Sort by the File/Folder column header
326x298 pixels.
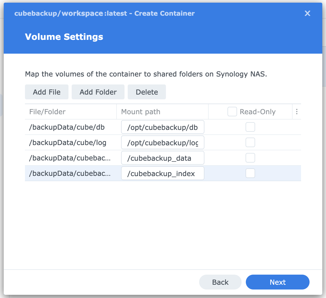pyautogui.click(x=71, y=112)
